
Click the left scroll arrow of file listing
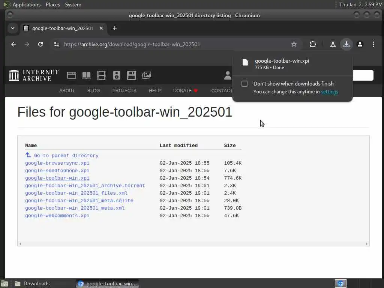pyautogui.click(x=20, y=244)
